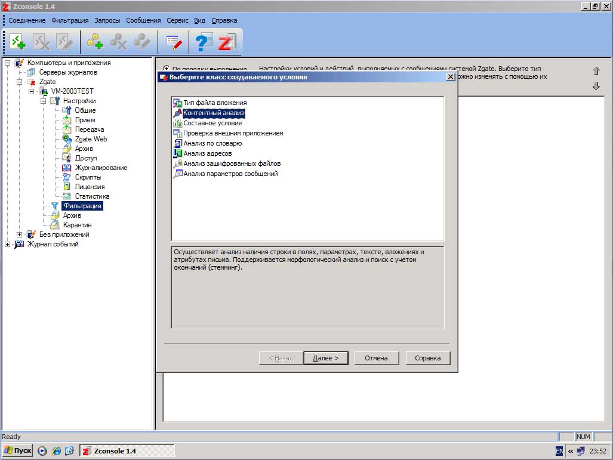Select Анализ параметров сообщений in list
The height and width of the screenshot is (460, 613).
click(x=230, y=174)
